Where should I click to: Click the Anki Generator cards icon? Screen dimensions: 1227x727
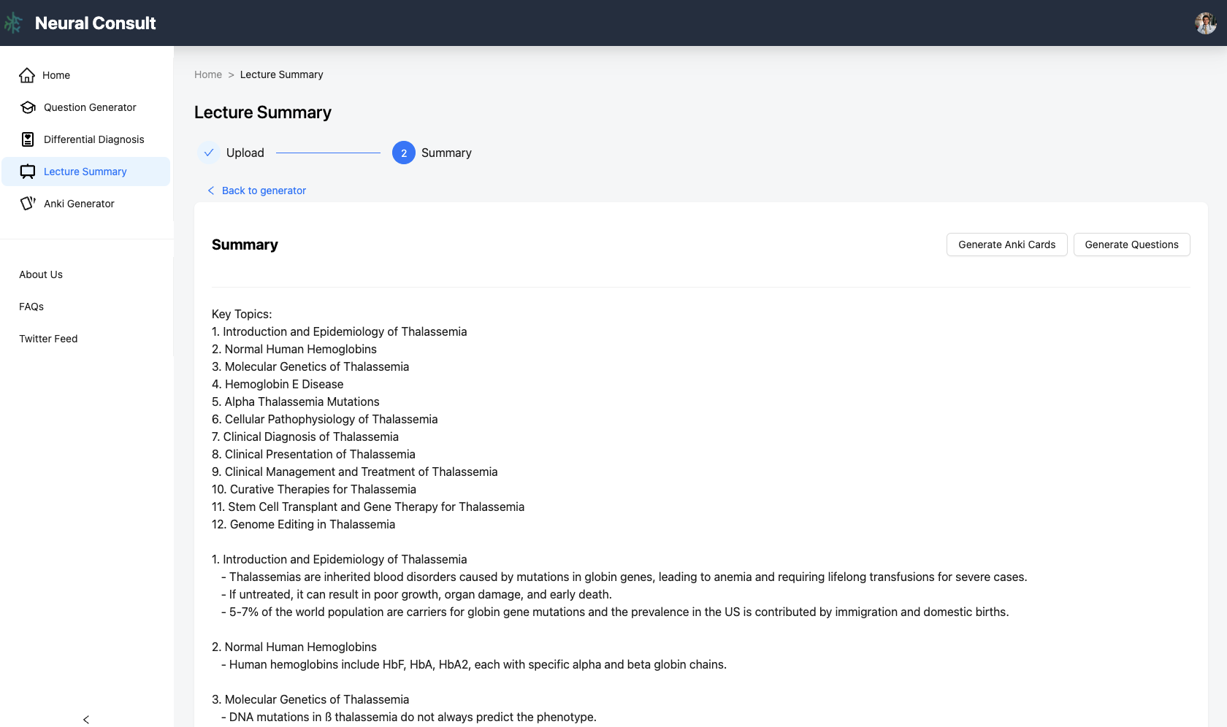coord(28,204)
